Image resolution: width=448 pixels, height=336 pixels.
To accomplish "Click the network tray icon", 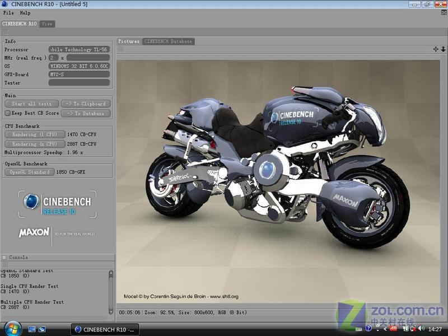I will coord(413,329).
